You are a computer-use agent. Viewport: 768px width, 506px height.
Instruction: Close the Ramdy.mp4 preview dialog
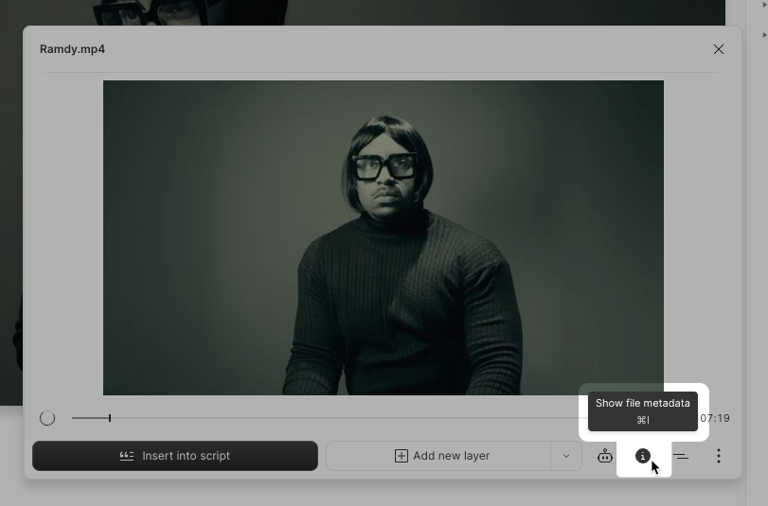tap(719, 49)
